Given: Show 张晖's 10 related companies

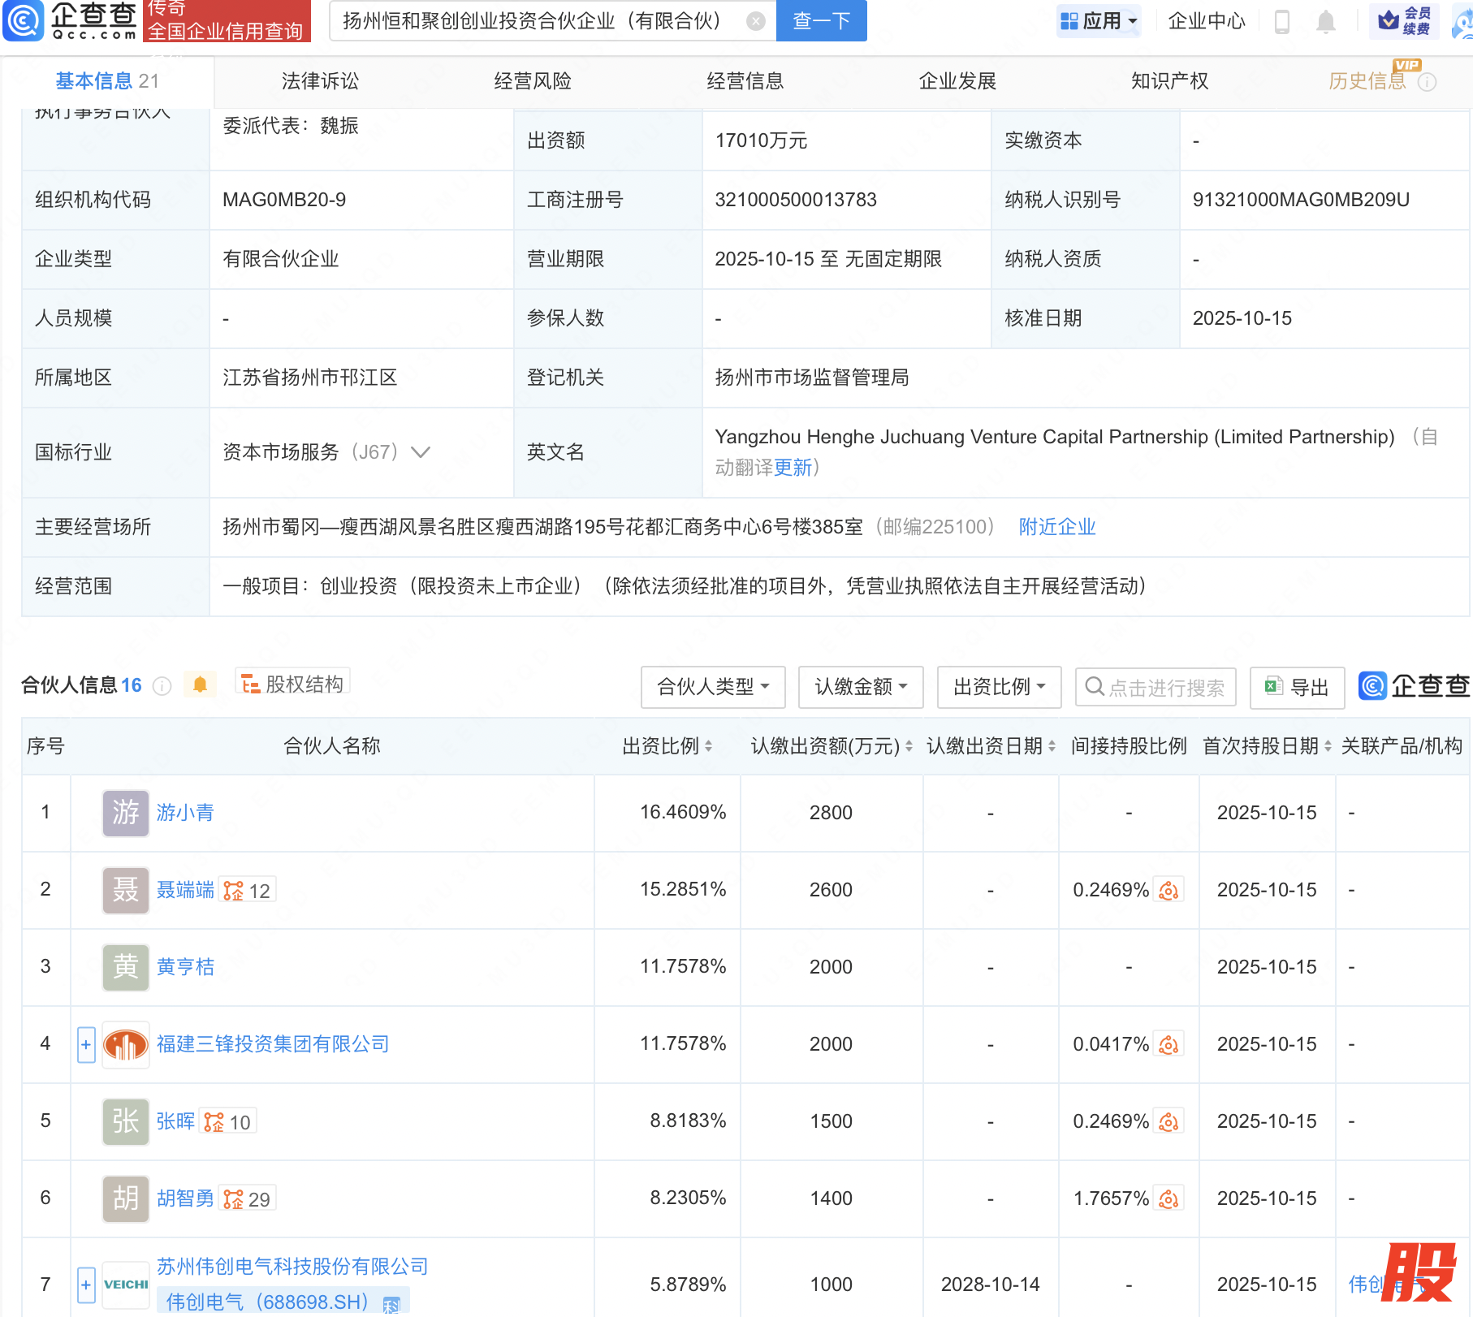Looking at the screenshot, I should coord(228,1121).
